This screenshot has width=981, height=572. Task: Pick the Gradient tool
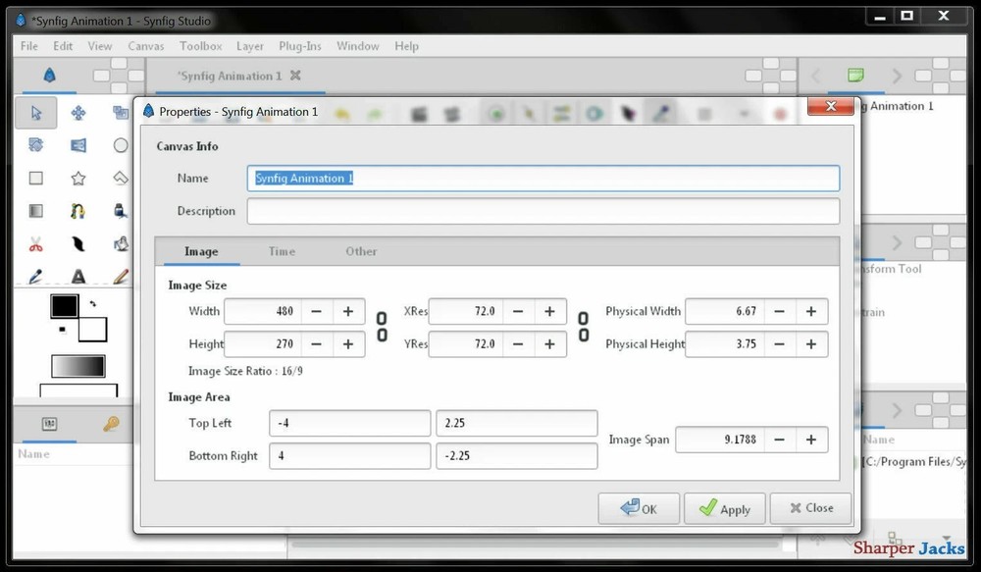36,211
